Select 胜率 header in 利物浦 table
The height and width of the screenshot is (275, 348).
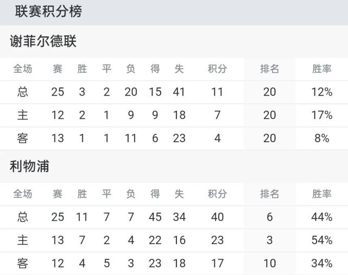tap(322, 194)
